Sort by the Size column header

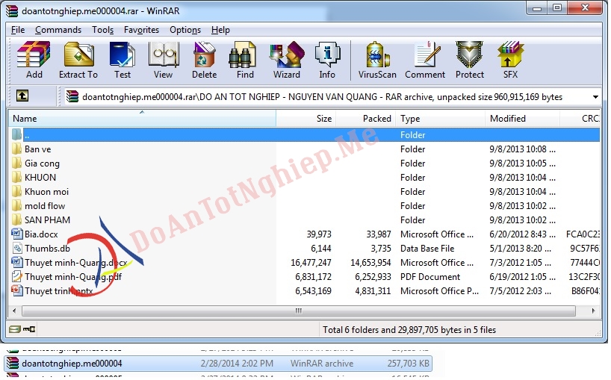coord(306,119)
